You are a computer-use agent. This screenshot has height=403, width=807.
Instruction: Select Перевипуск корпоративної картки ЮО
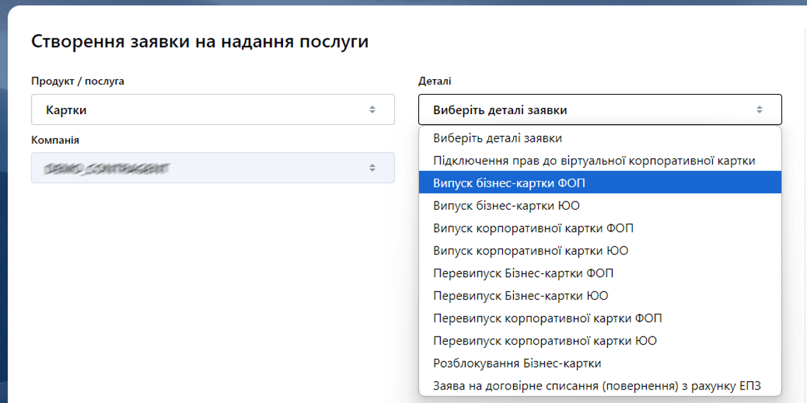pyautogui.click(x=600, y=341)
